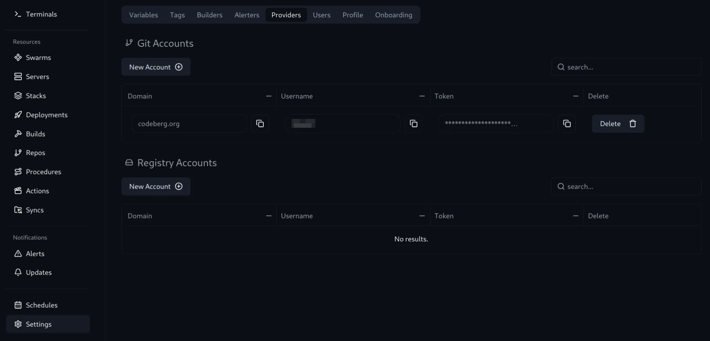Image resolution: width=710 pixels, height=341 pixels.
Task: Click the codeberg.org domain field
Action: (x=189, y=124)
